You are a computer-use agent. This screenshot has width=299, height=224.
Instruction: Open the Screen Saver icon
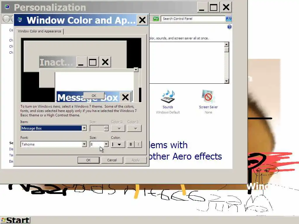click(208, 96)
